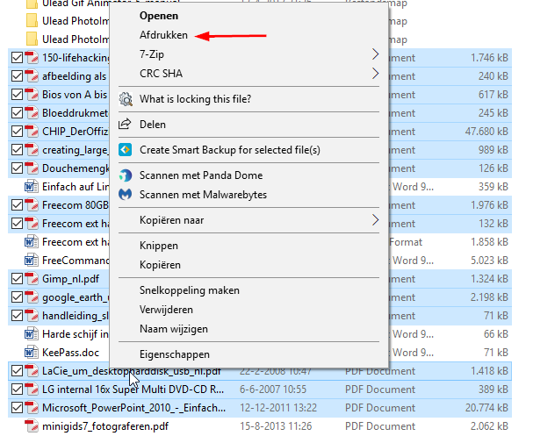Click the gear icon for locking check
The image size is (533, 436).
[125, 99]
